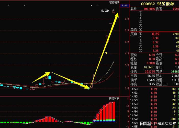Viewport: 179px width, 128px height.
Task: Select the 捕捞季节 indicator title
Action: coord(114,98)
